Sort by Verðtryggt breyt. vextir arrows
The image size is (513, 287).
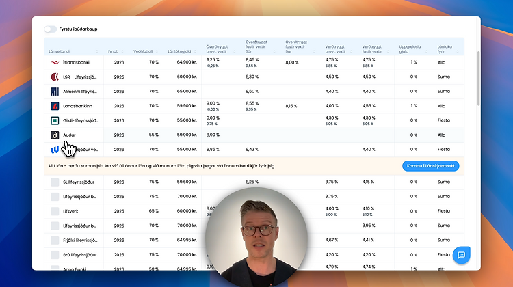[351, 51]
